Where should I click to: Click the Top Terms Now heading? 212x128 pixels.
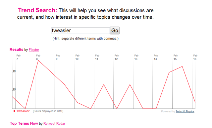coord(24,123)
